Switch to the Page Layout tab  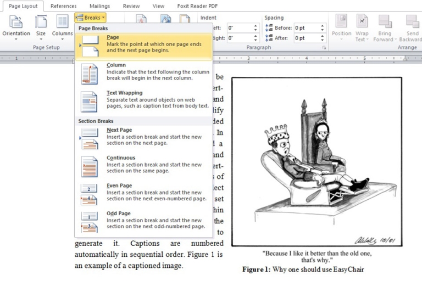(23, 6)
